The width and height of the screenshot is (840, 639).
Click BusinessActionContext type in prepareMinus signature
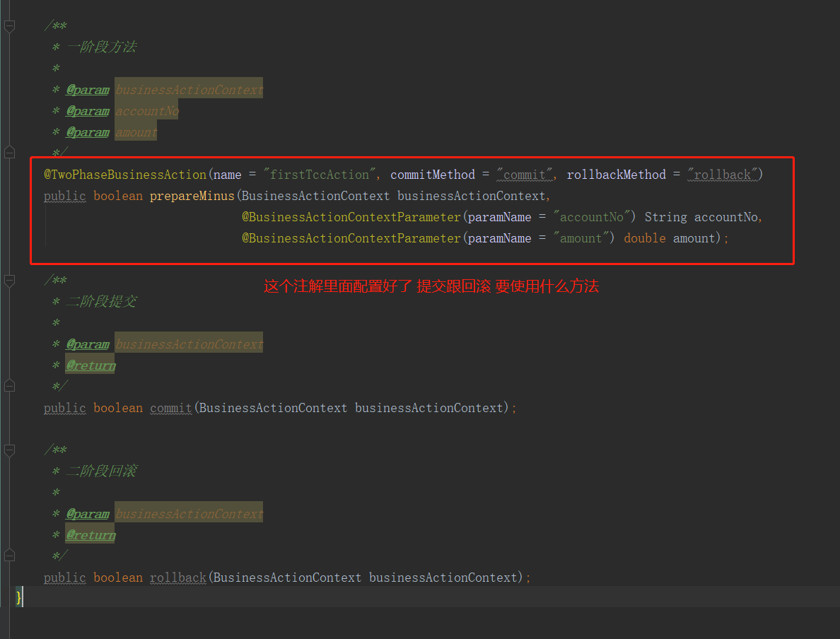point(315,196)
